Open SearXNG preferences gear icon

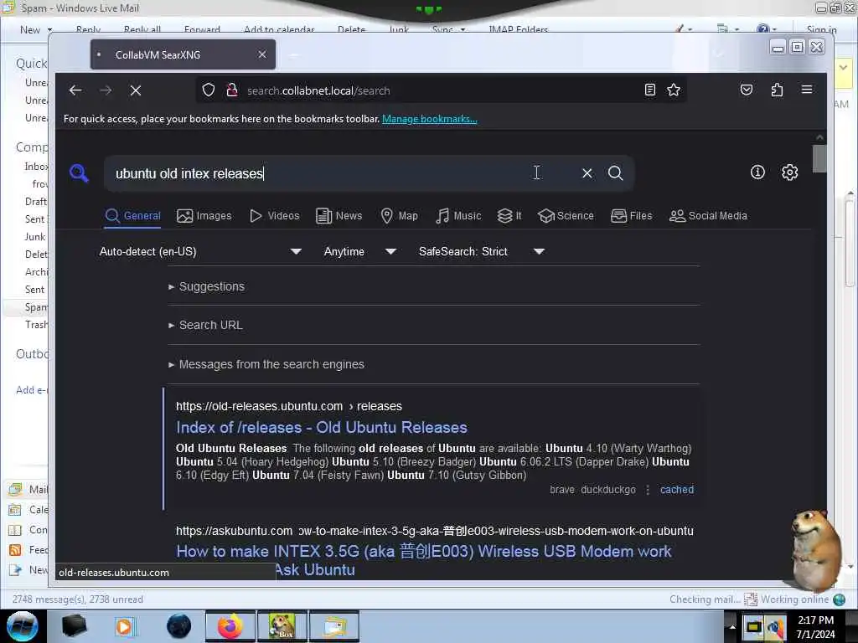coord(789,172)
